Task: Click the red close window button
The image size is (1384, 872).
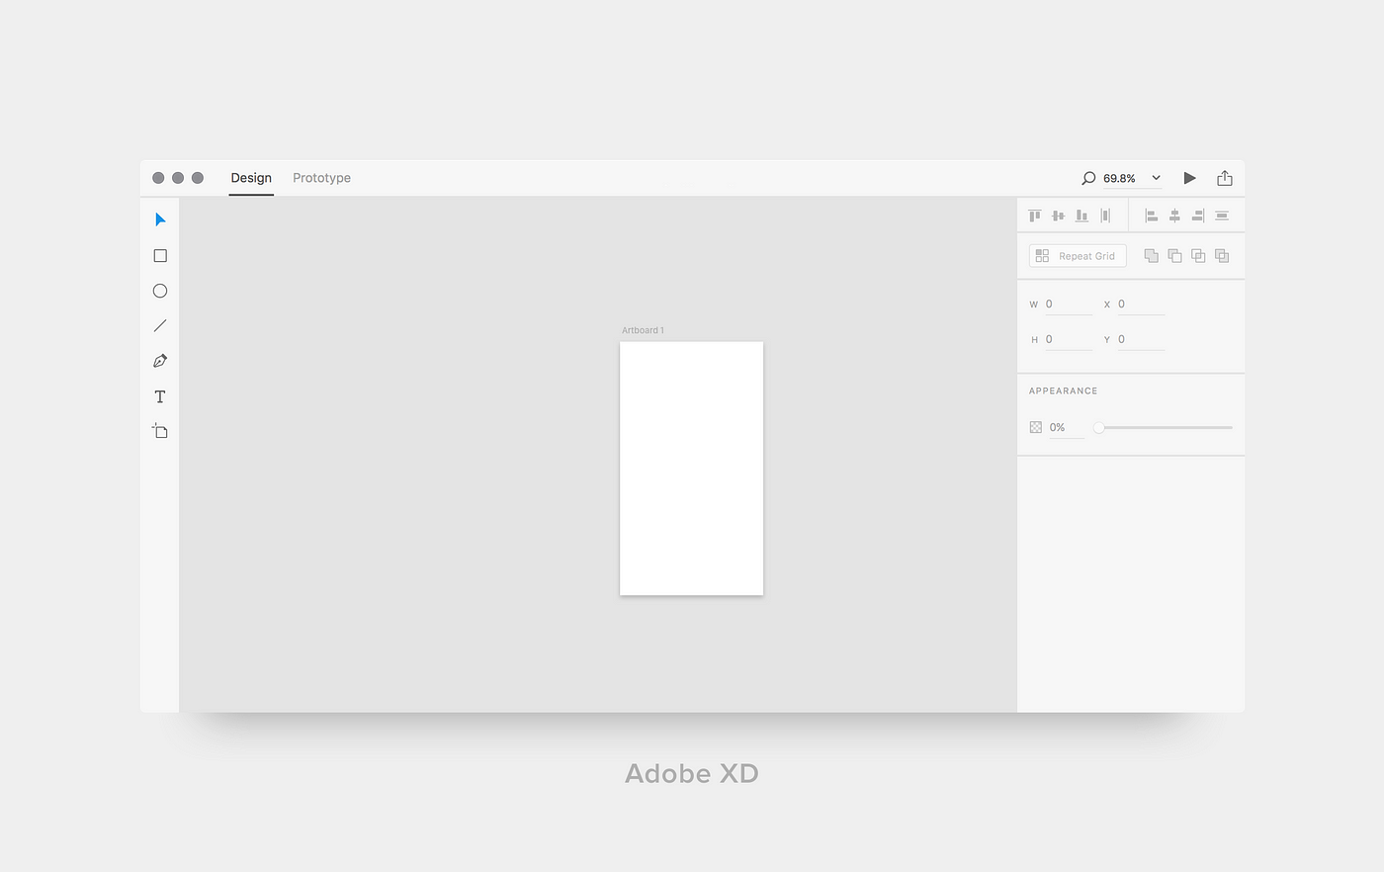Action: tap(158, 178)
